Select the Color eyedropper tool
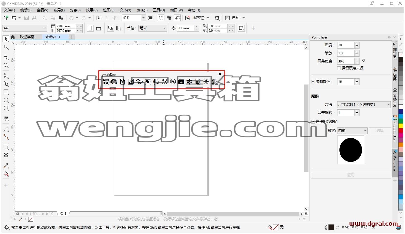 click(6, 165)
